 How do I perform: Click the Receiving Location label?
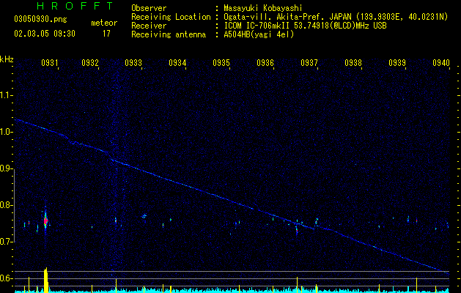171,17
